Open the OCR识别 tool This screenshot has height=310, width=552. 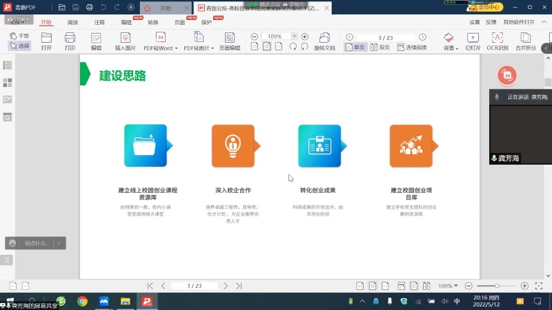click(497, 37)
